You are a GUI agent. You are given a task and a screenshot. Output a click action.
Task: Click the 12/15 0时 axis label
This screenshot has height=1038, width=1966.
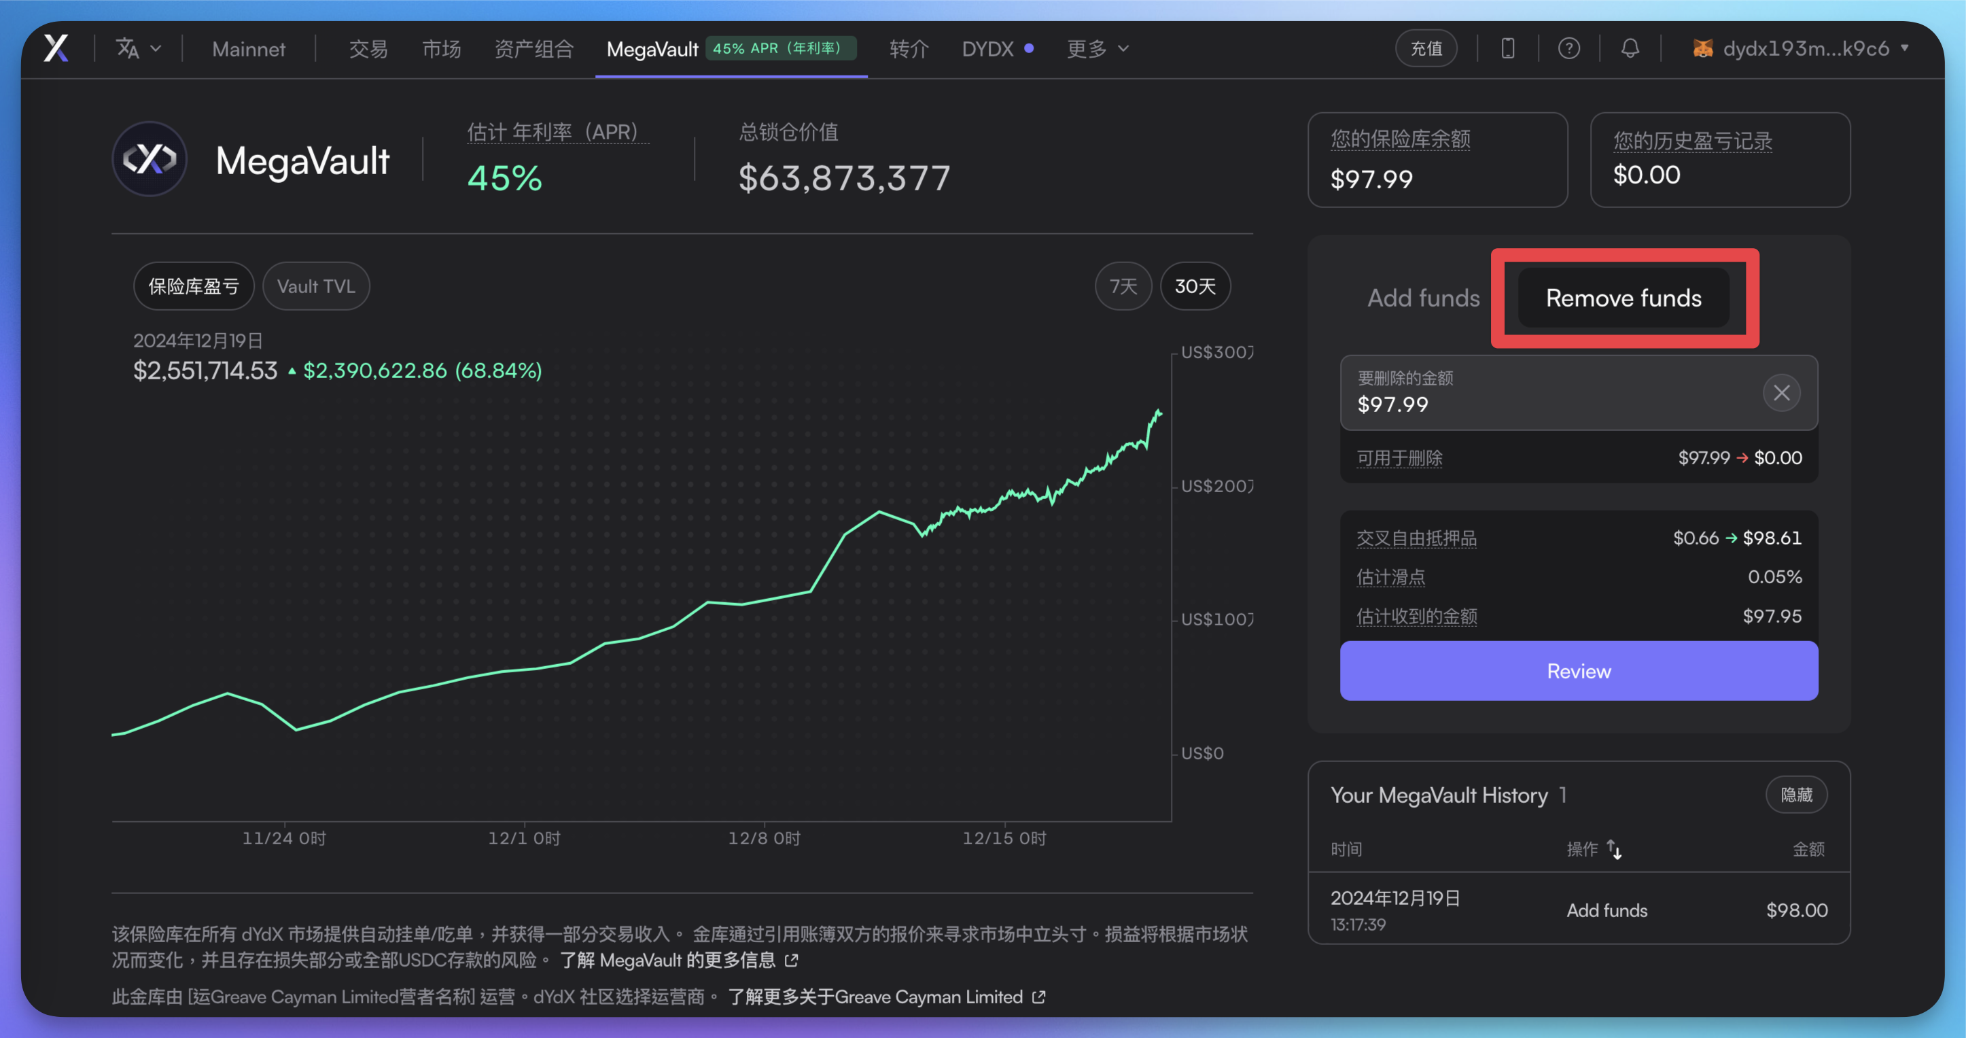click(1004, 838)
